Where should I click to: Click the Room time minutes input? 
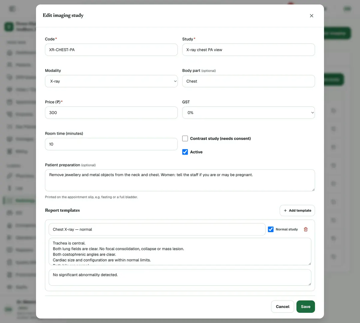[x=111, y=144]
